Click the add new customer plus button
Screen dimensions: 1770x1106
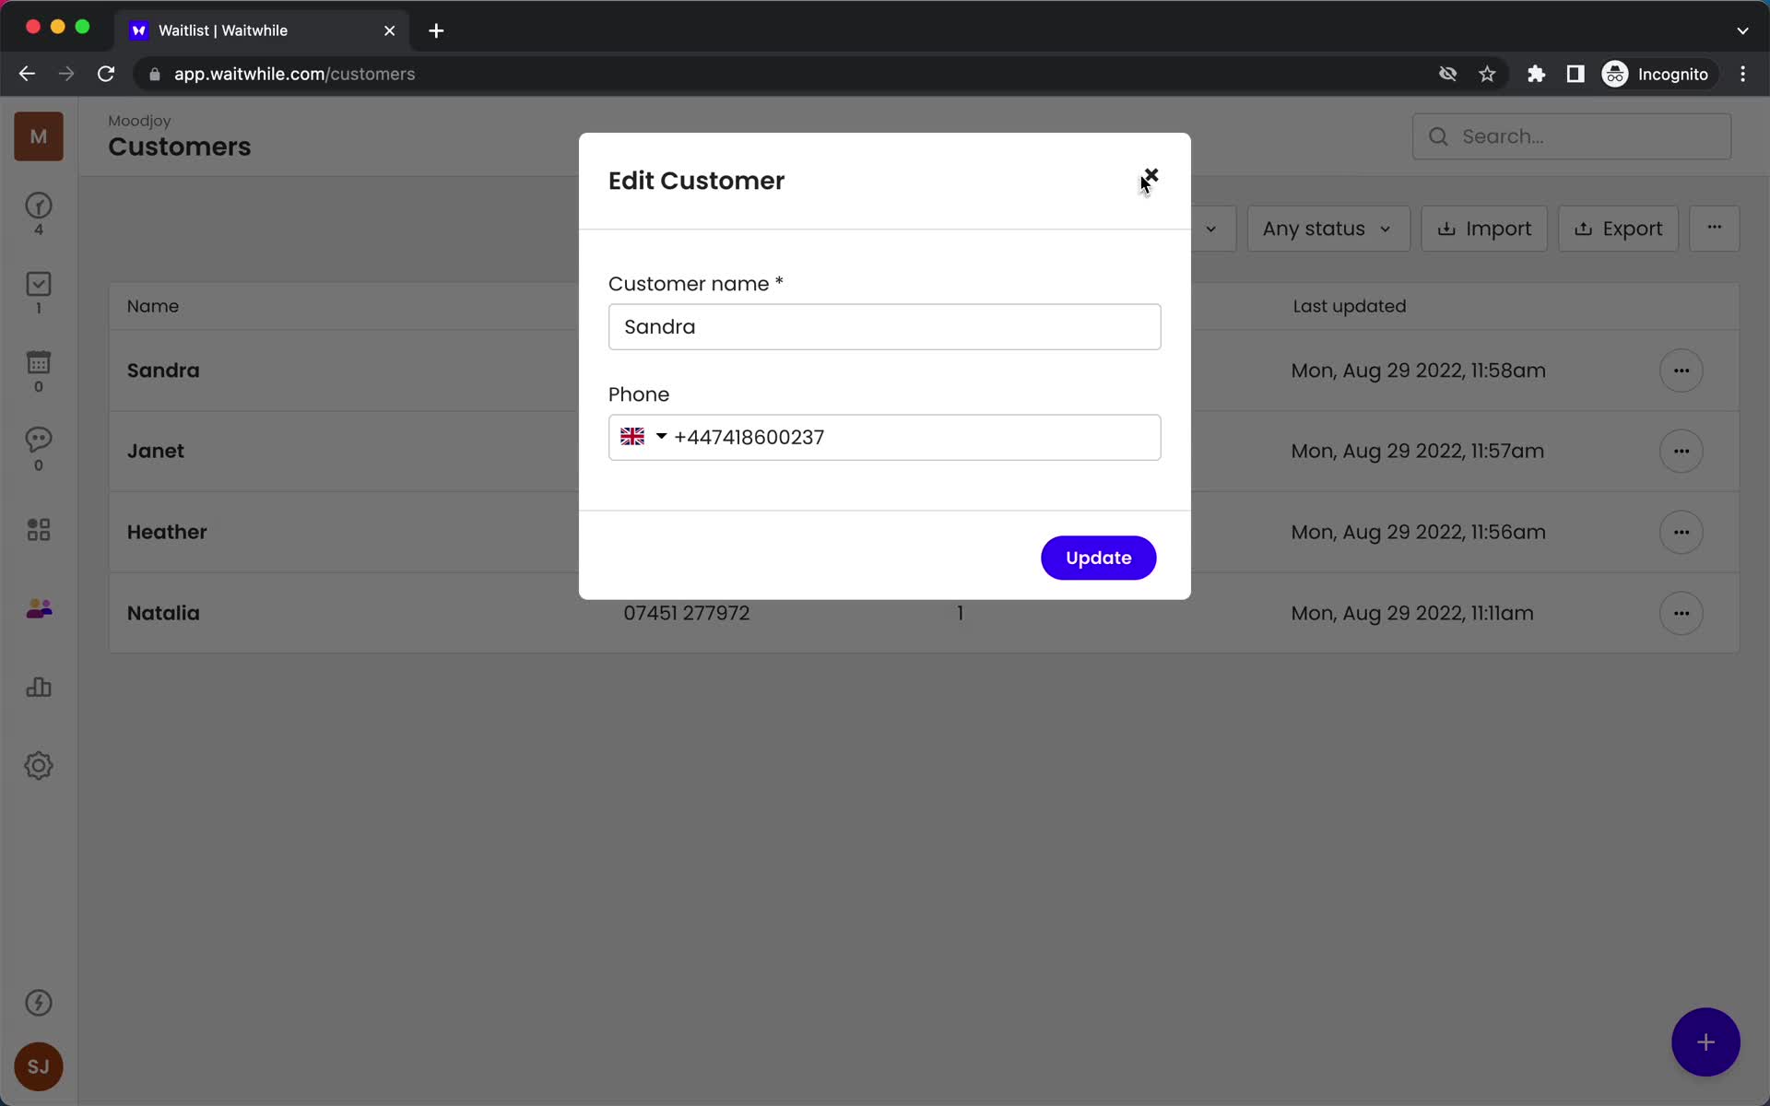tap(1706, 1042)
